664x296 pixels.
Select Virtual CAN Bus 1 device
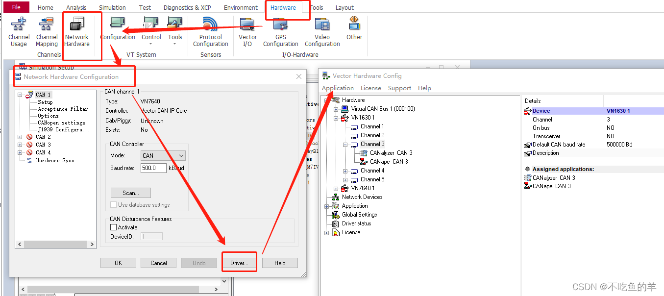[383, 109]
